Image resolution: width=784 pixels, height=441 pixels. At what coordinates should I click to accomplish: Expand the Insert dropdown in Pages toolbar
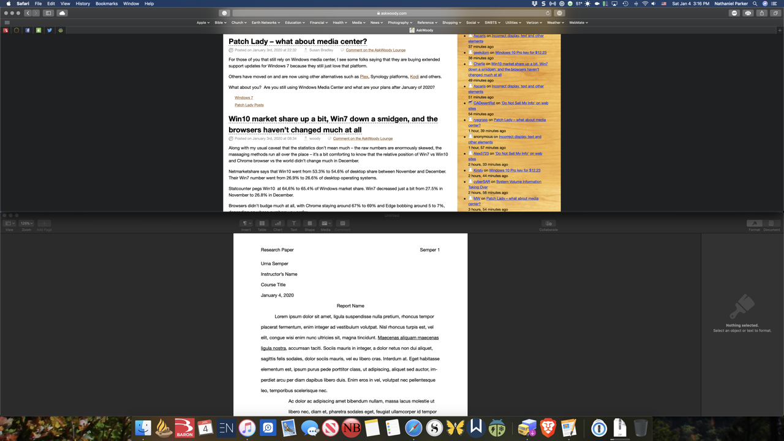246,224
